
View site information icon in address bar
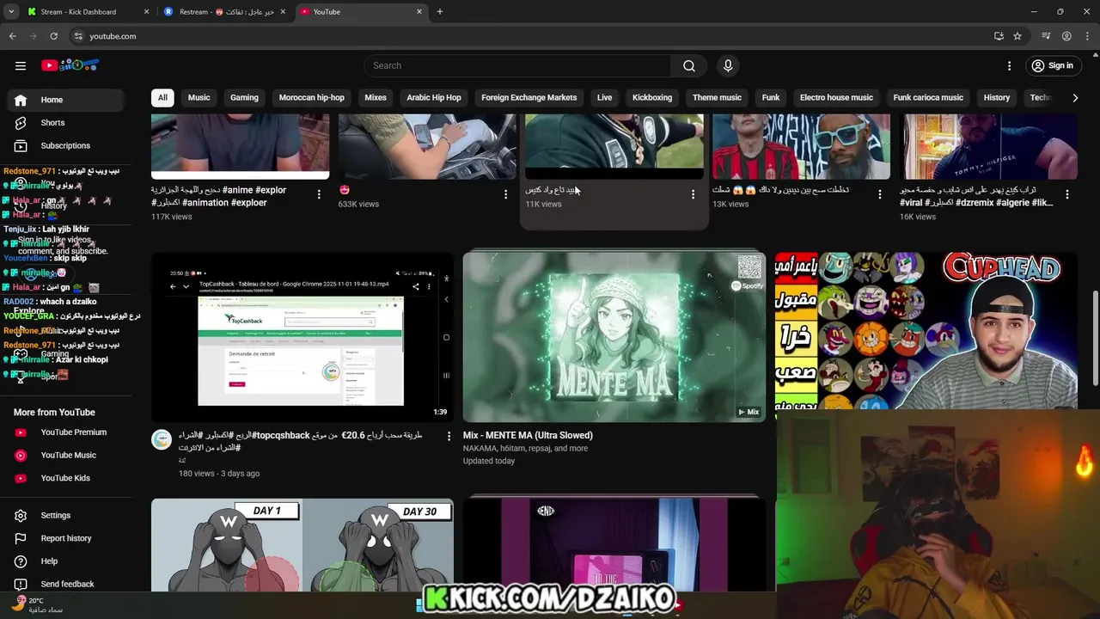coord(78,36)
